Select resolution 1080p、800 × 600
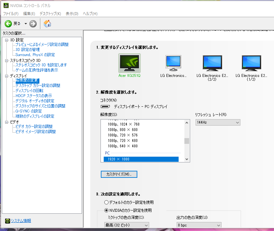This screenshot has height=231, width=274. [123, 130]
